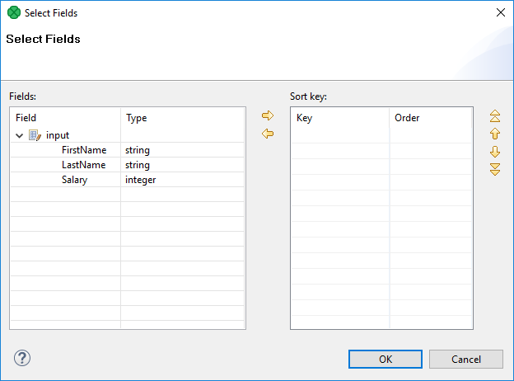Screen dimensions: 514x381
Task: Select the Salary field
Action: click(x=74, y=180)
